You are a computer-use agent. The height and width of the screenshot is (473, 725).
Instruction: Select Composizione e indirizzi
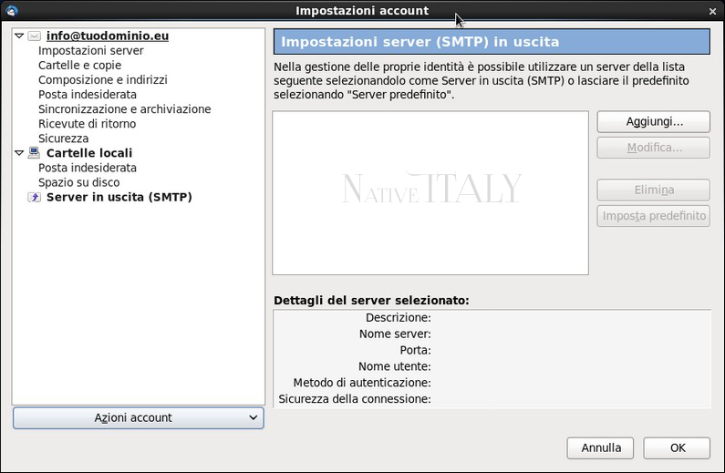[103, 80]
